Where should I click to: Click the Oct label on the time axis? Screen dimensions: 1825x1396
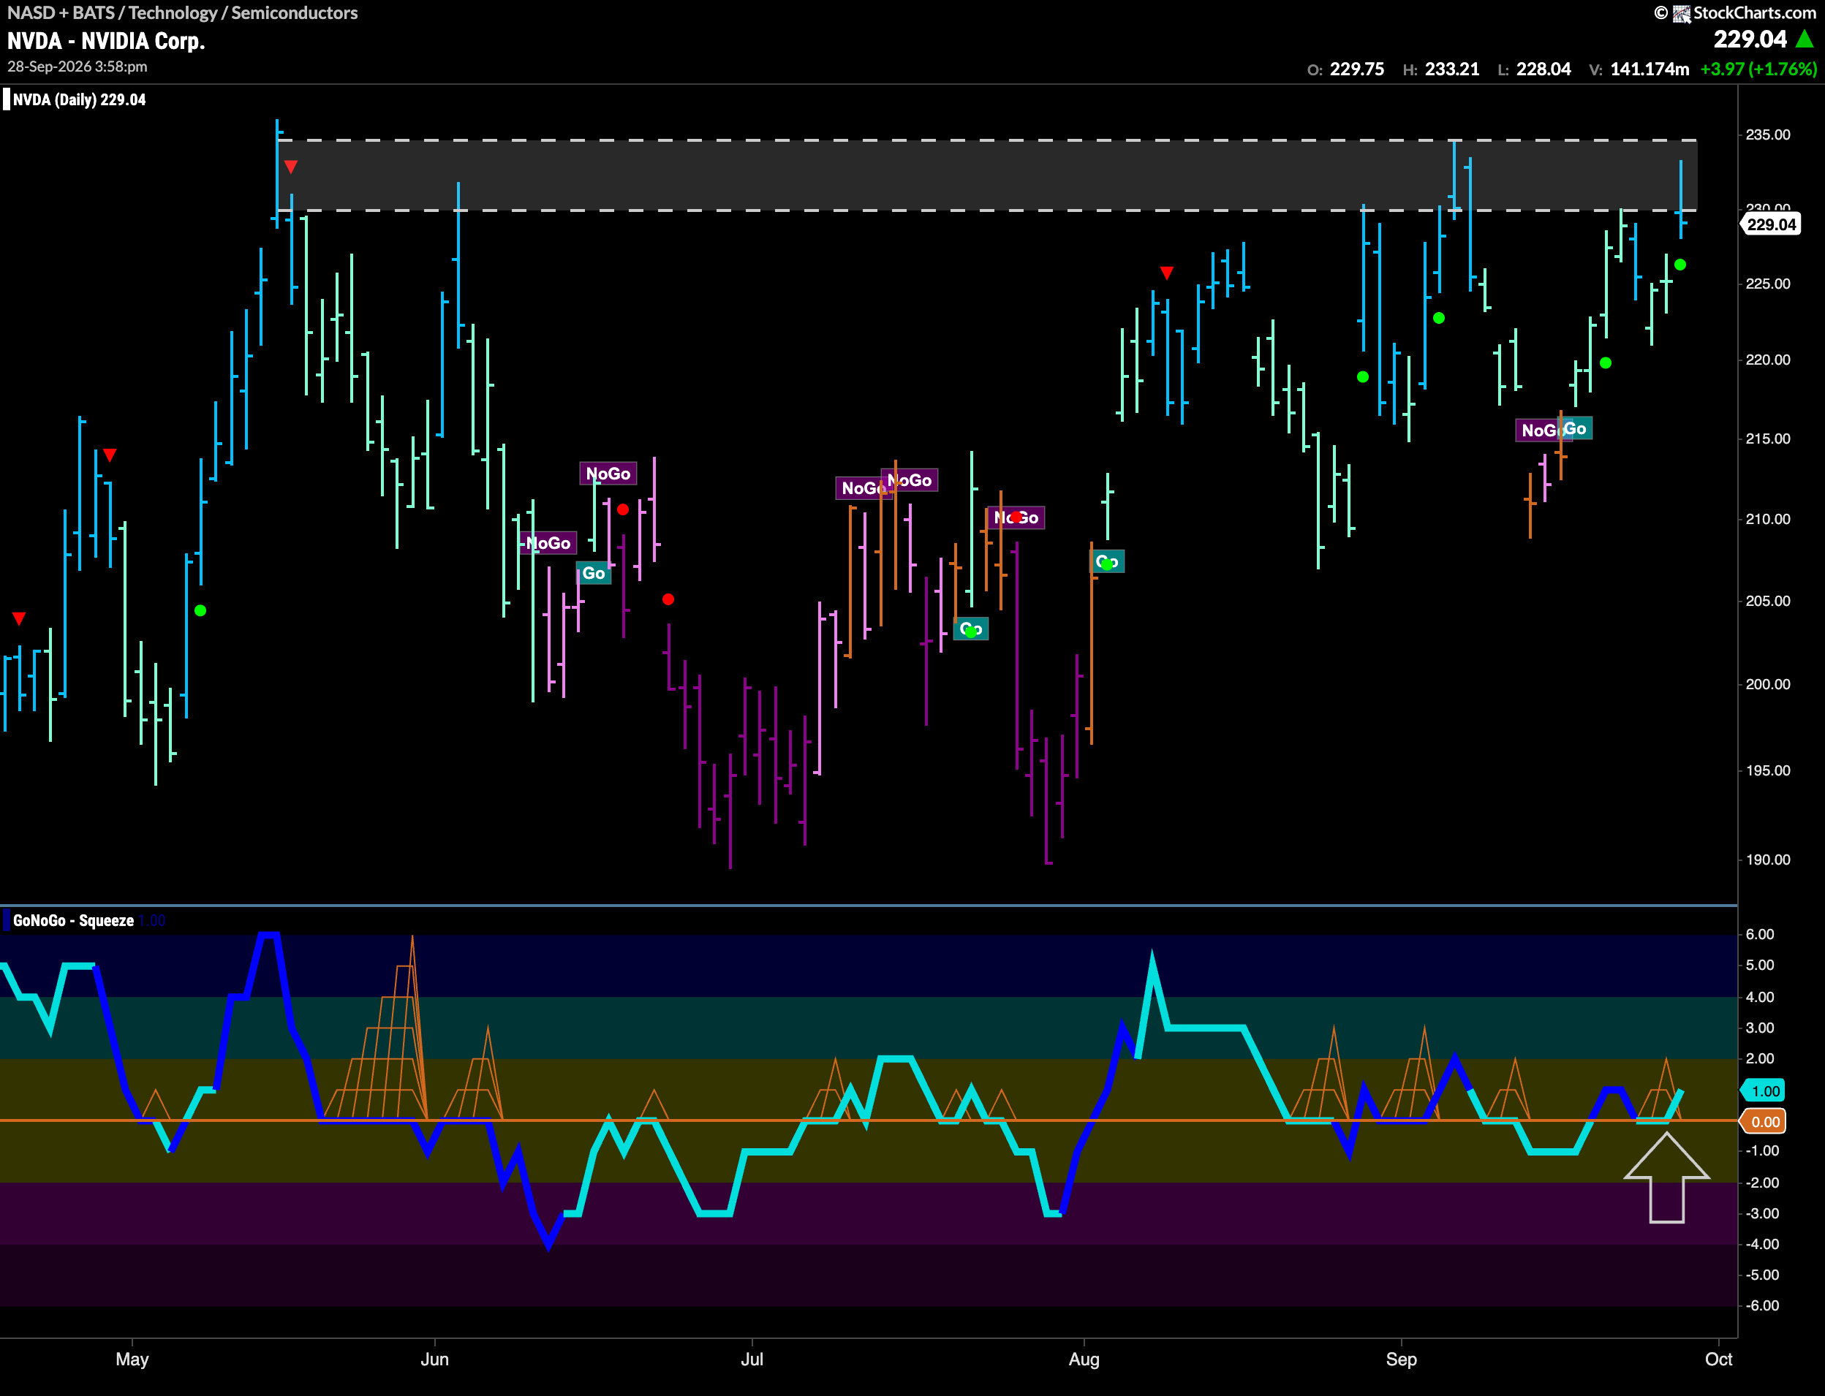point(1719,1359)
